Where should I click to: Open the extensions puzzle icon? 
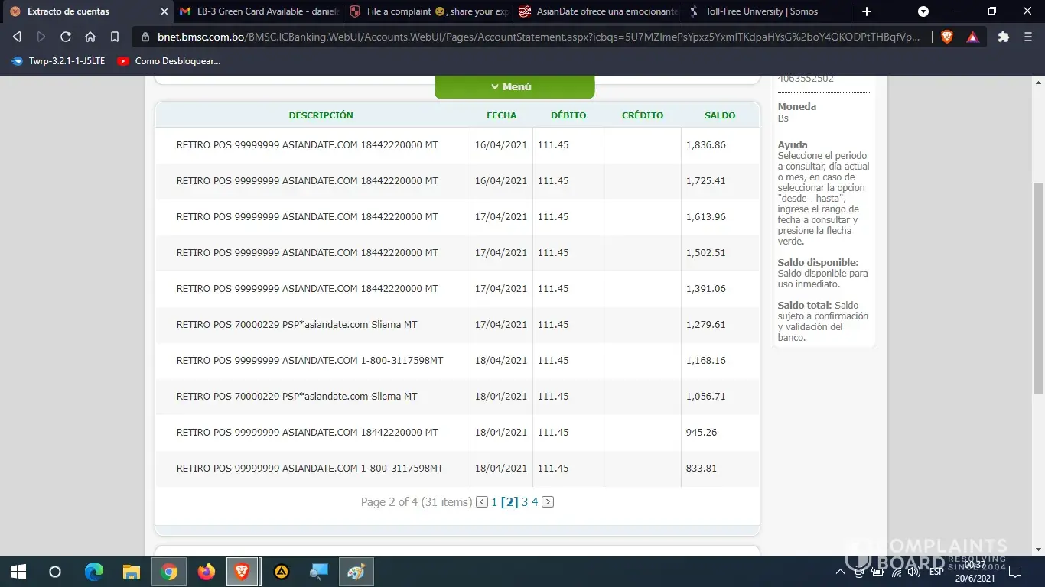(x=1004, y=37)
